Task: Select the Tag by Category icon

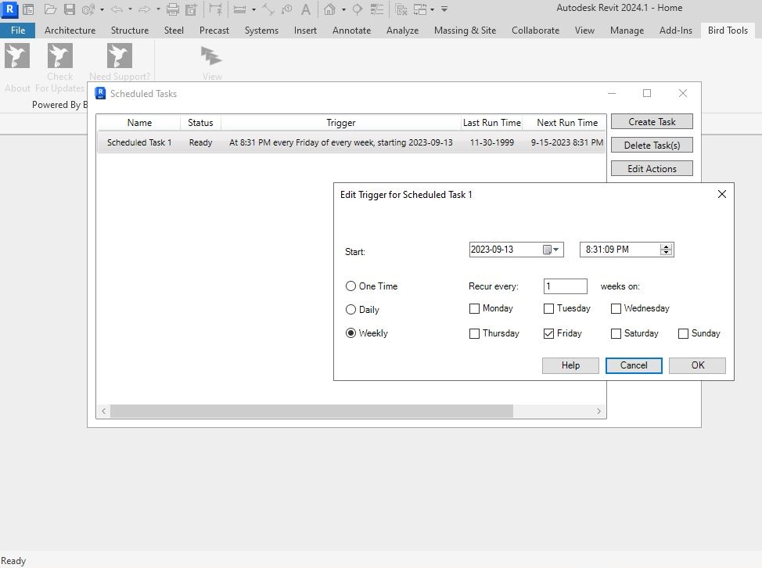Action: pos(287,9)
